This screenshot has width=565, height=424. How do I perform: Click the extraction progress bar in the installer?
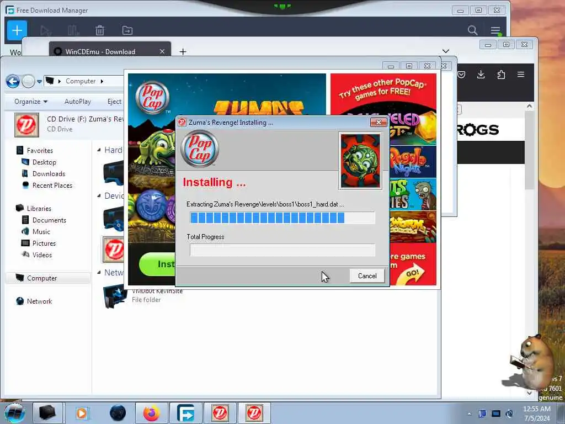282,218
